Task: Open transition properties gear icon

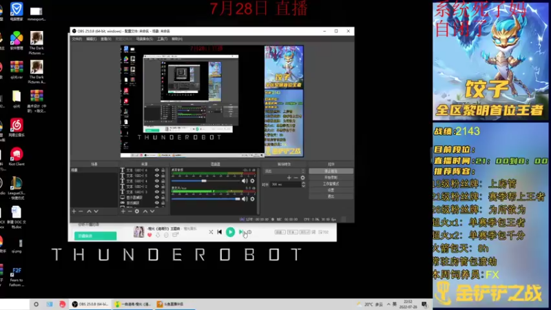Action: click(x=302, y=178)
